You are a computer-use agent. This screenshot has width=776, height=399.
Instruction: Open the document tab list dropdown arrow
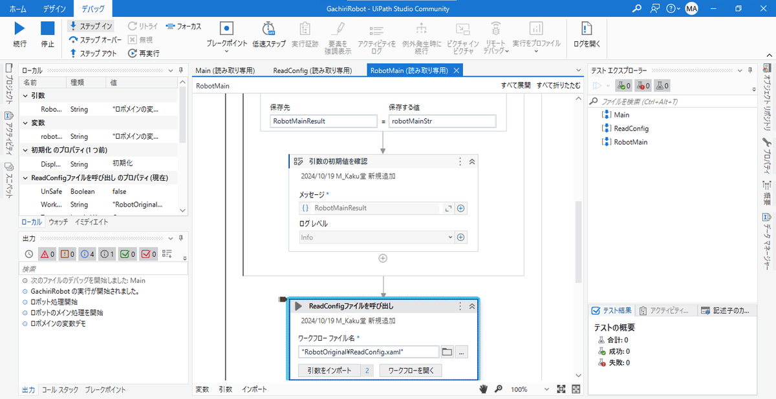578,70
